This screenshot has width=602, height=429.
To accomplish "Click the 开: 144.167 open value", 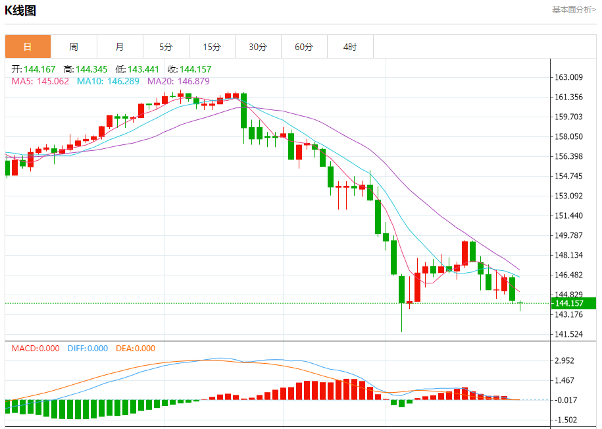I will pos(34,69).
